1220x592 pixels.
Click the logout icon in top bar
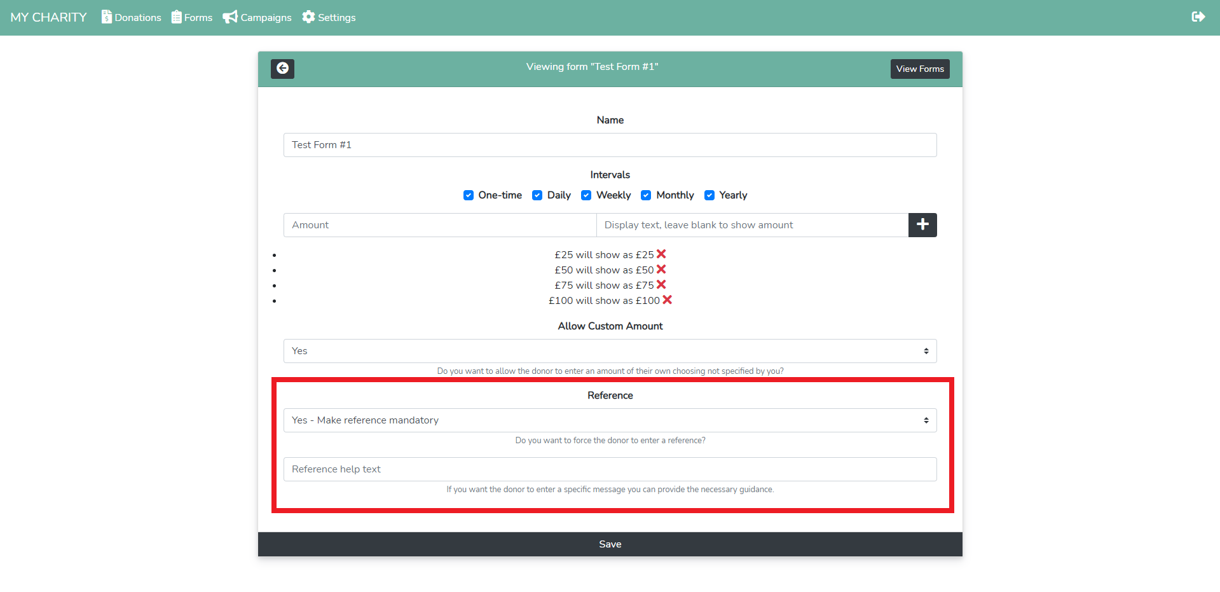(x=1198, y=17)
